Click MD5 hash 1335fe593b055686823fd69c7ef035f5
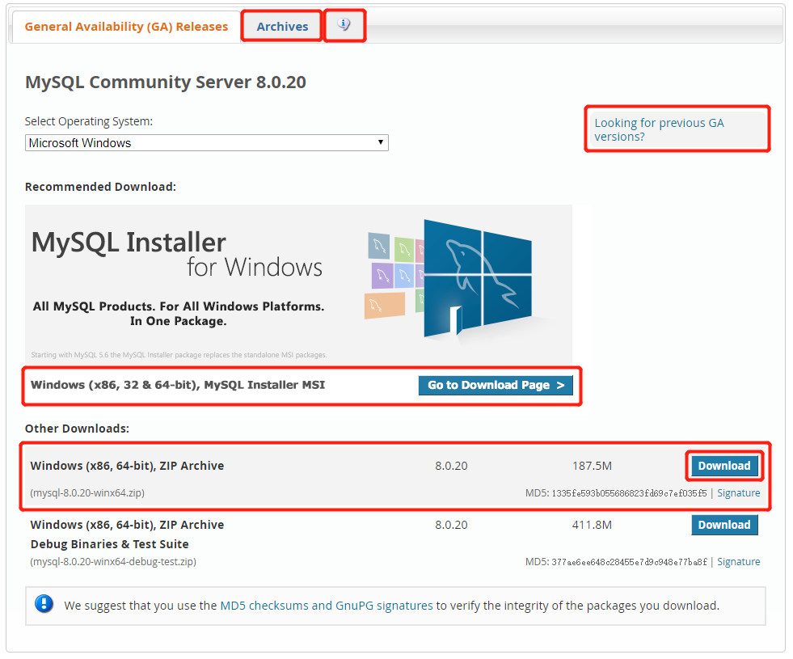The image size is (793, 659). coord(629,493)
